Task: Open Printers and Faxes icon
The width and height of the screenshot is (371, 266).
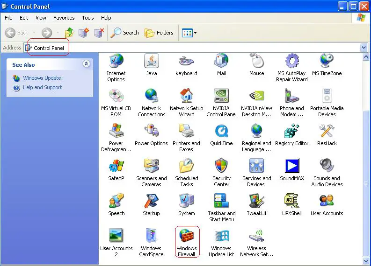Action: pos(186,138)
